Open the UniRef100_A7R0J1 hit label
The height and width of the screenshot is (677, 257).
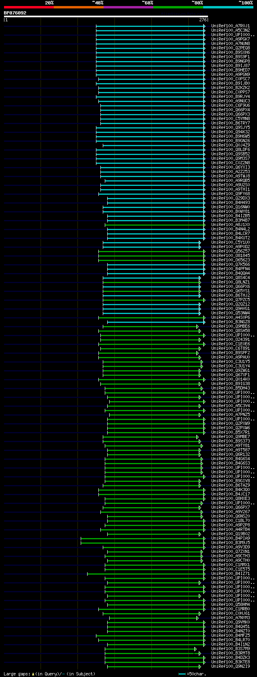[230, 26]
